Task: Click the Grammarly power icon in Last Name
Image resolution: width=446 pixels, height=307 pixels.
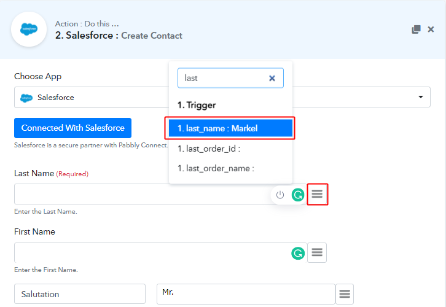Action: [280, 195]
